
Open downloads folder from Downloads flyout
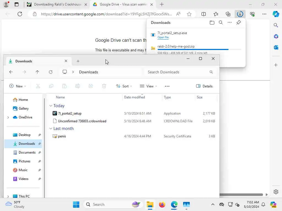click(212, 23)
